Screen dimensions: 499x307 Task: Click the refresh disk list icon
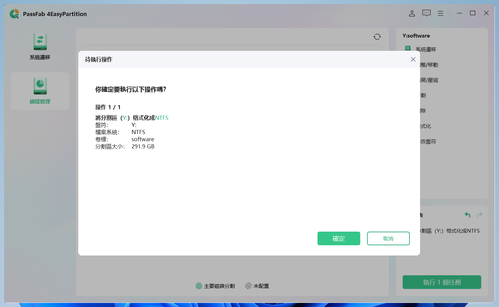(377, 37)
